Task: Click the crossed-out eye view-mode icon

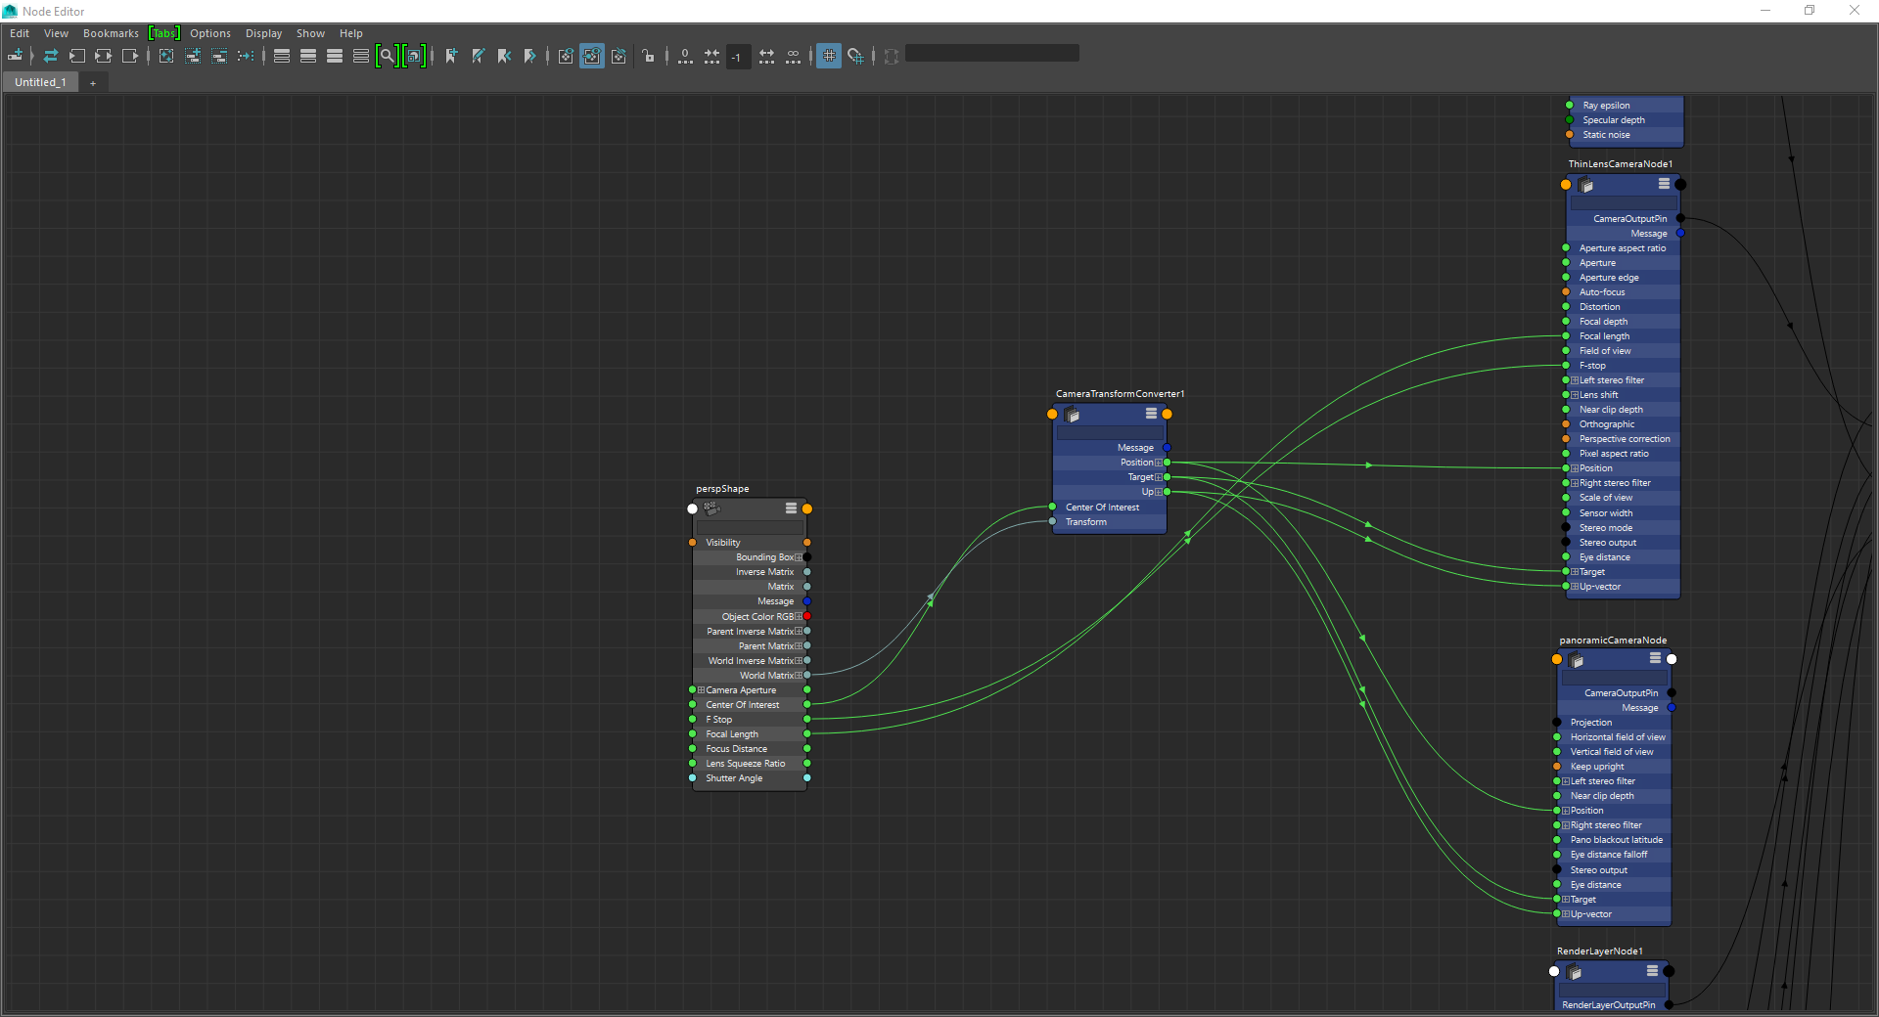Action: coord(619,56)
